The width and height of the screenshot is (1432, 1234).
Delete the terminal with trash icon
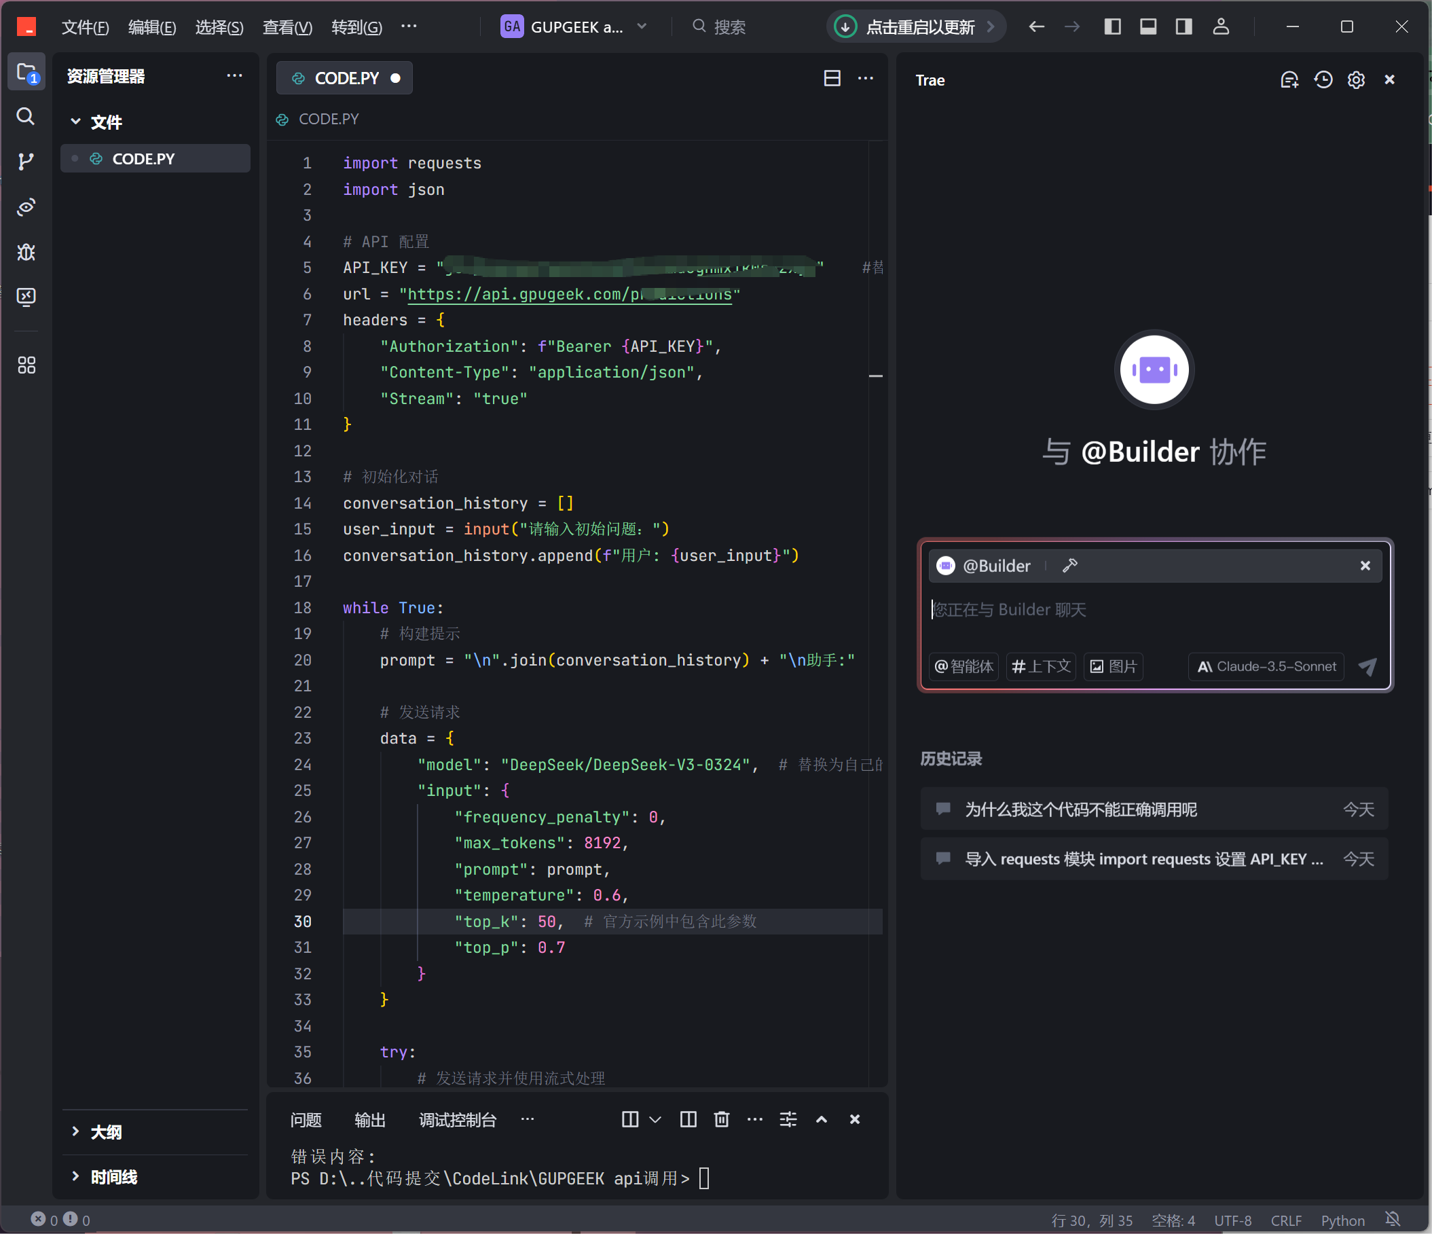coord(722,1119)
